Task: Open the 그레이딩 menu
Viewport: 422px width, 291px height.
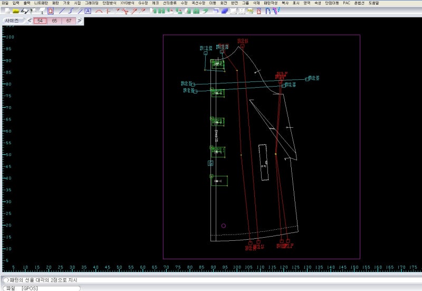Action: point(92,3)
